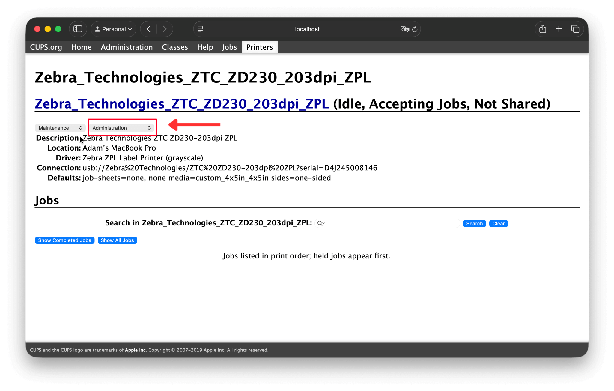Go to the Classes tab

175,47
